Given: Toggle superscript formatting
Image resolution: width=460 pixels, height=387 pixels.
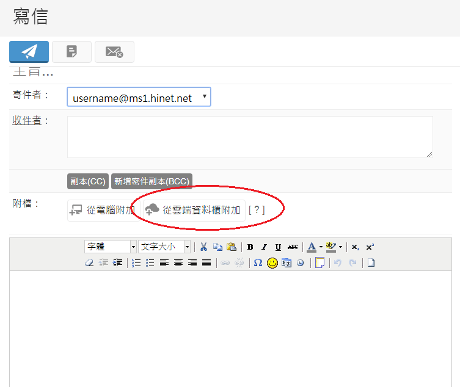Looking at the screenshot, I should pyautogui.click(x=370, y=247).
